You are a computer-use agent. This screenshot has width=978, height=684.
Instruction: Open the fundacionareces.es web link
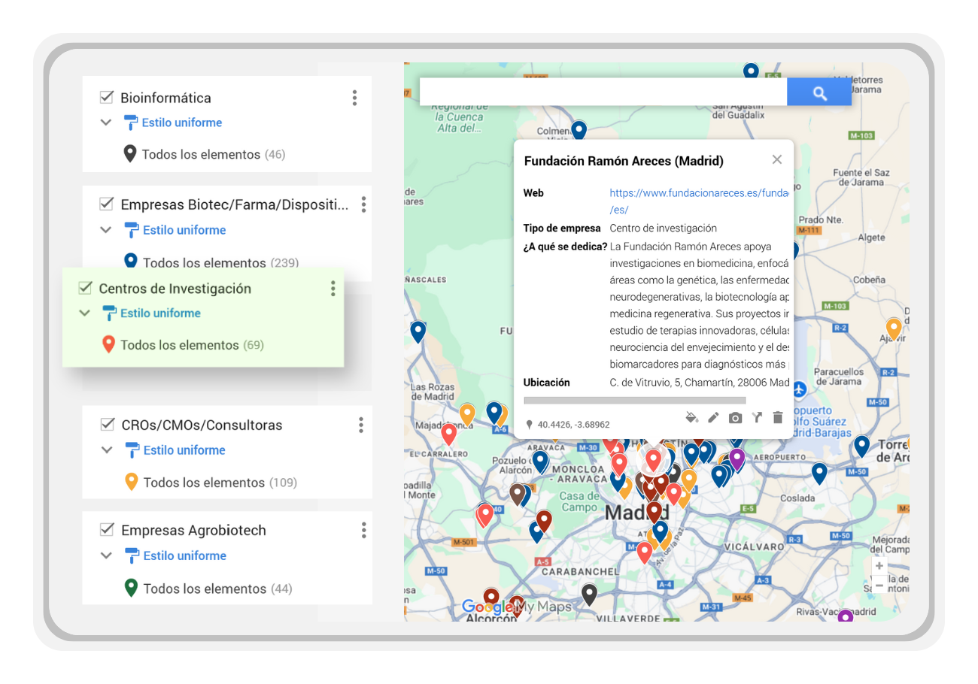[699, 201]
